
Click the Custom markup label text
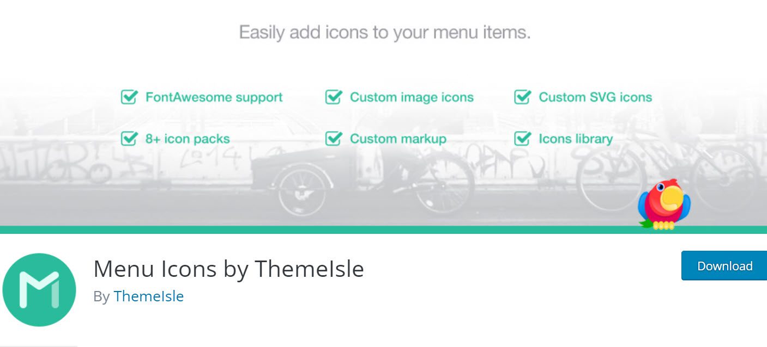click(x=398, y=139)
